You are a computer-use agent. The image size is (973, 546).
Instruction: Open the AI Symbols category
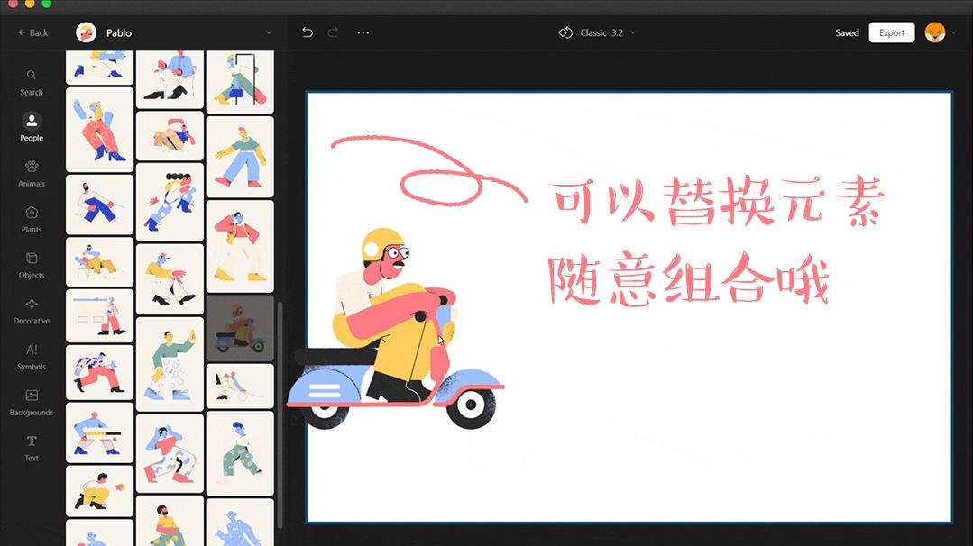coord(31,355)
